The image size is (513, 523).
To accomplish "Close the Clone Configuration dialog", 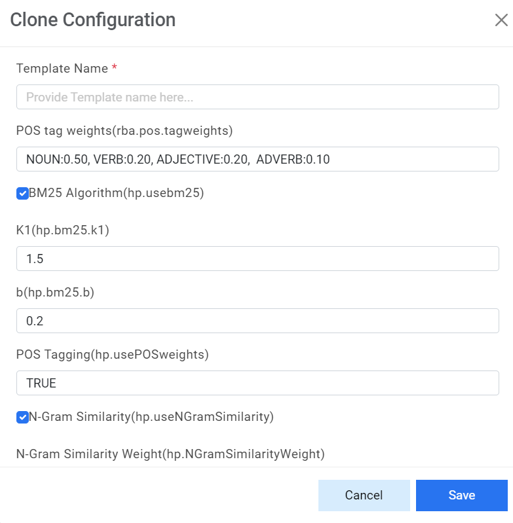I will [501, 20].
